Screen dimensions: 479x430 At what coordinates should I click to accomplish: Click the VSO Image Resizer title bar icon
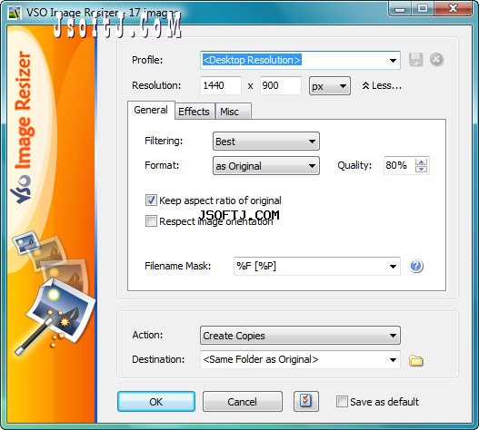point(14,13)
